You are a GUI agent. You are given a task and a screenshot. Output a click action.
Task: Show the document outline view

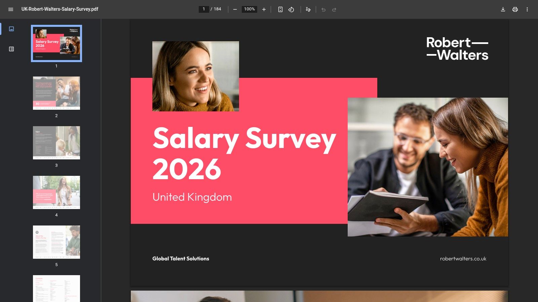11,49
